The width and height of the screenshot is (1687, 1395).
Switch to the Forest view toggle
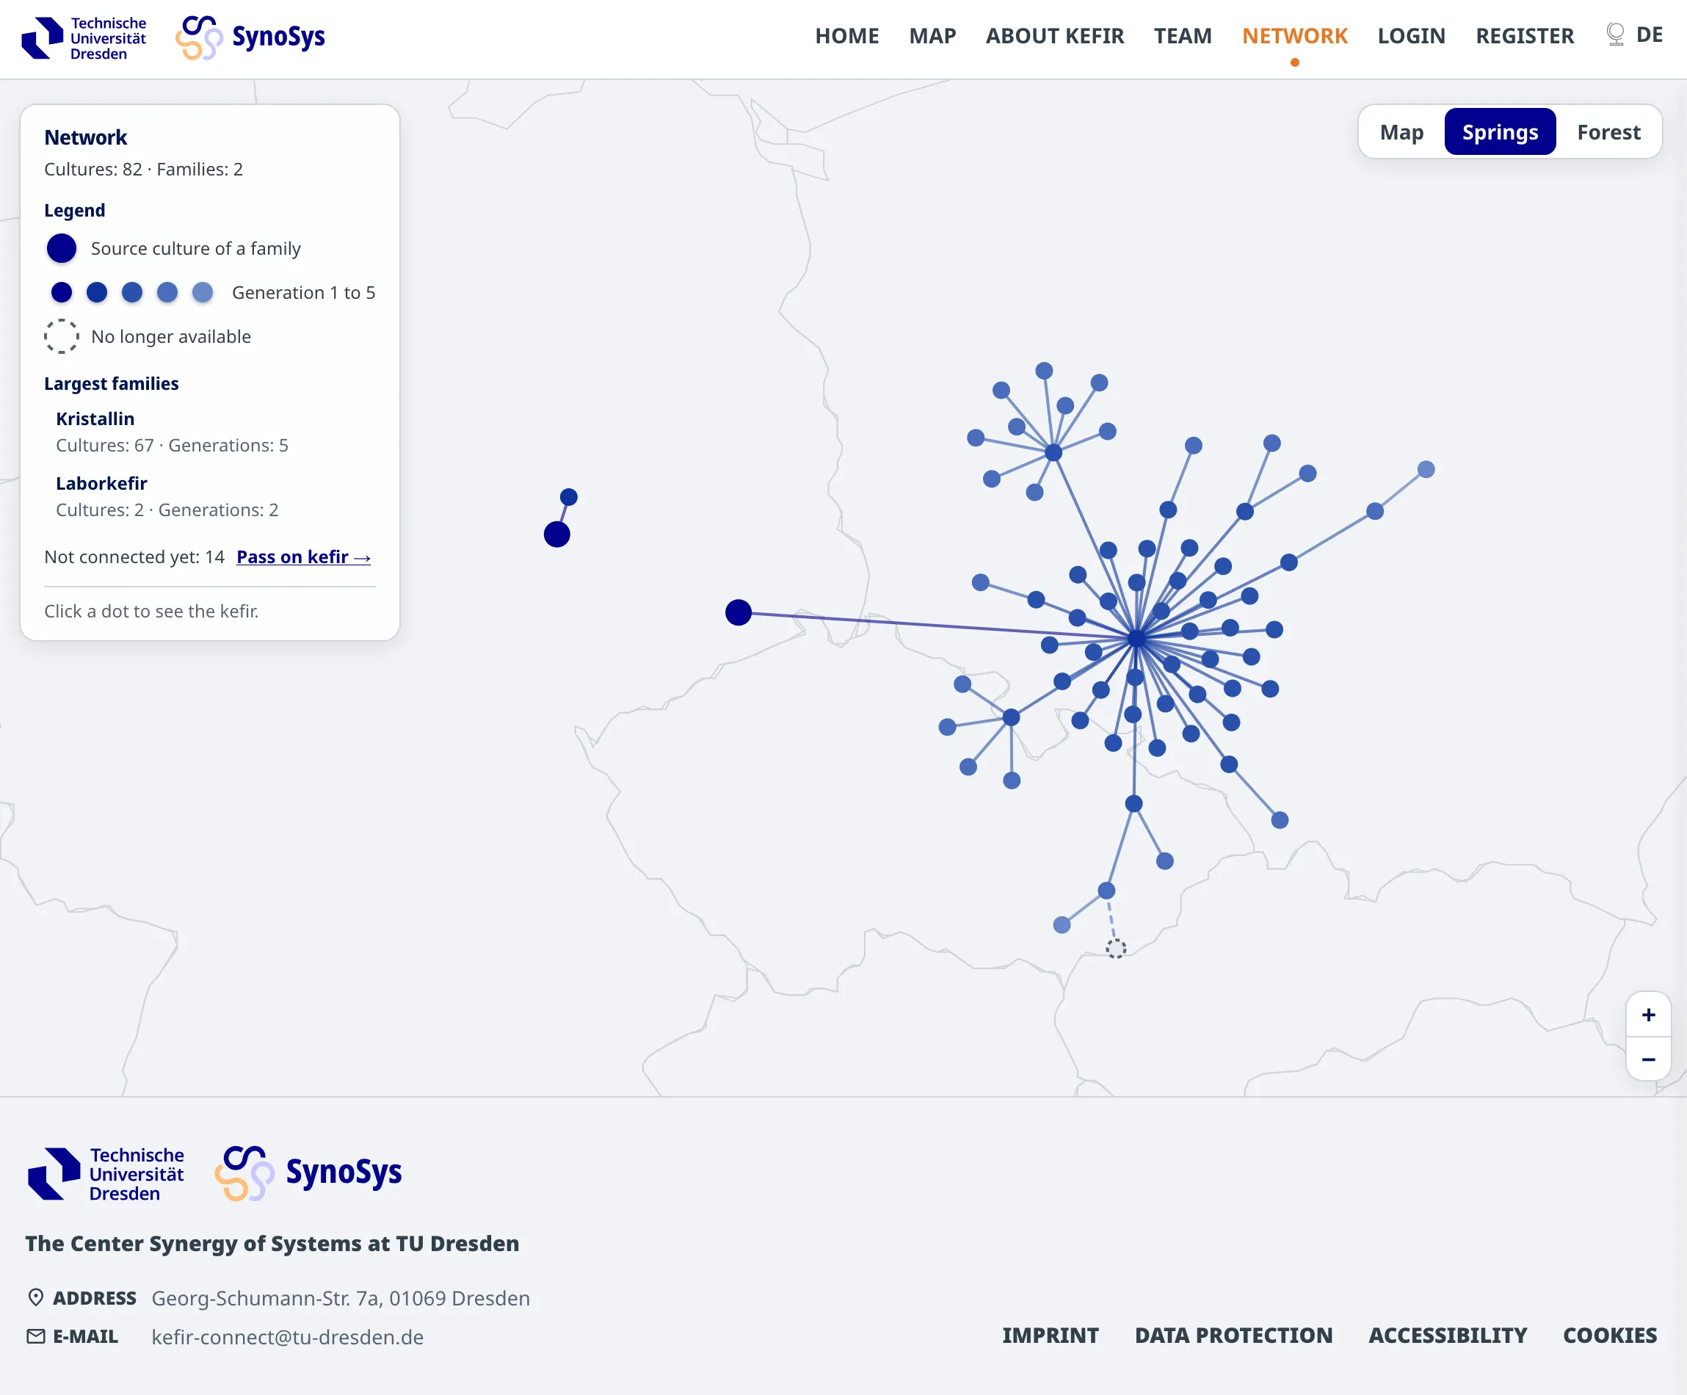tap(1608, 131)
